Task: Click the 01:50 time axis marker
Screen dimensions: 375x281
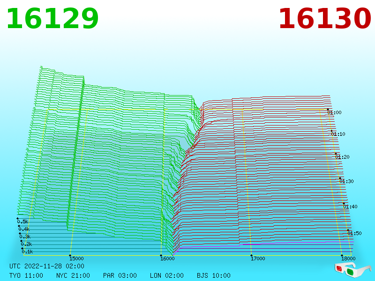Action: pyautogui.click(x=354, y=233)
